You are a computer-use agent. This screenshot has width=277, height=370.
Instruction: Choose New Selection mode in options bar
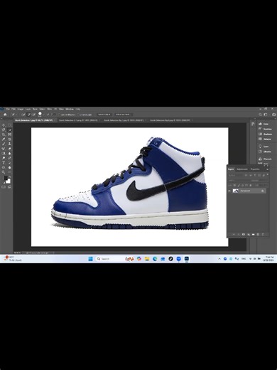pyautogui.click(x=23, y=115)
